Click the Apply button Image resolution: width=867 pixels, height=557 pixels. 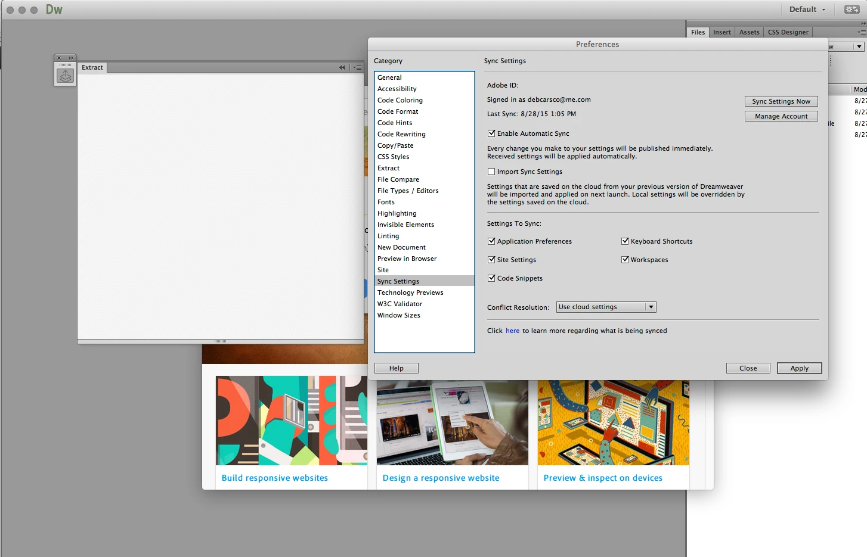click(x=799, y=368)
